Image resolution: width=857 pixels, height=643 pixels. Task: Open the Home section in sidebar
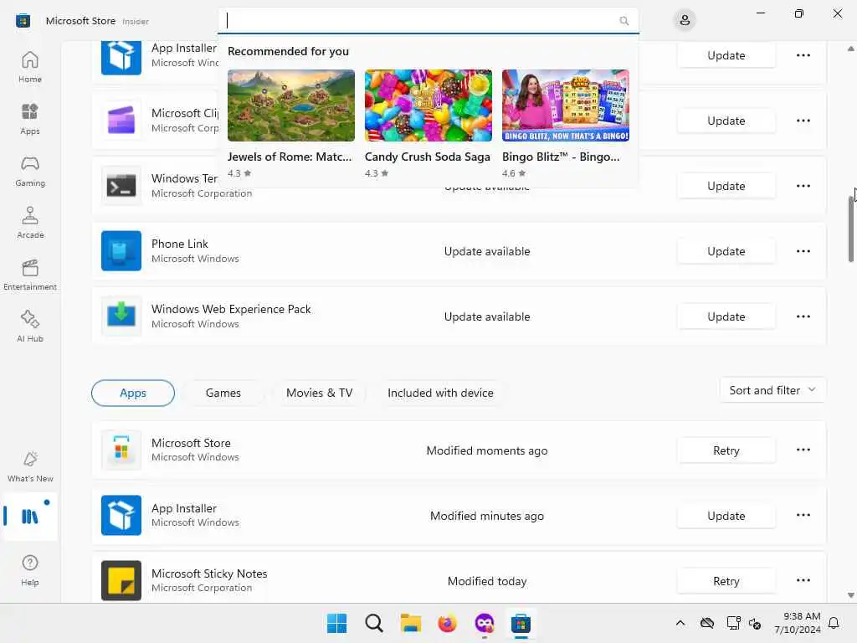(30, 67)
